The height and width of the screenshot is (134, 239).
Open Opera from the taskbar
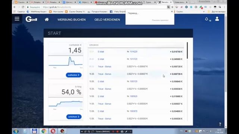click(x=53, y=131)
